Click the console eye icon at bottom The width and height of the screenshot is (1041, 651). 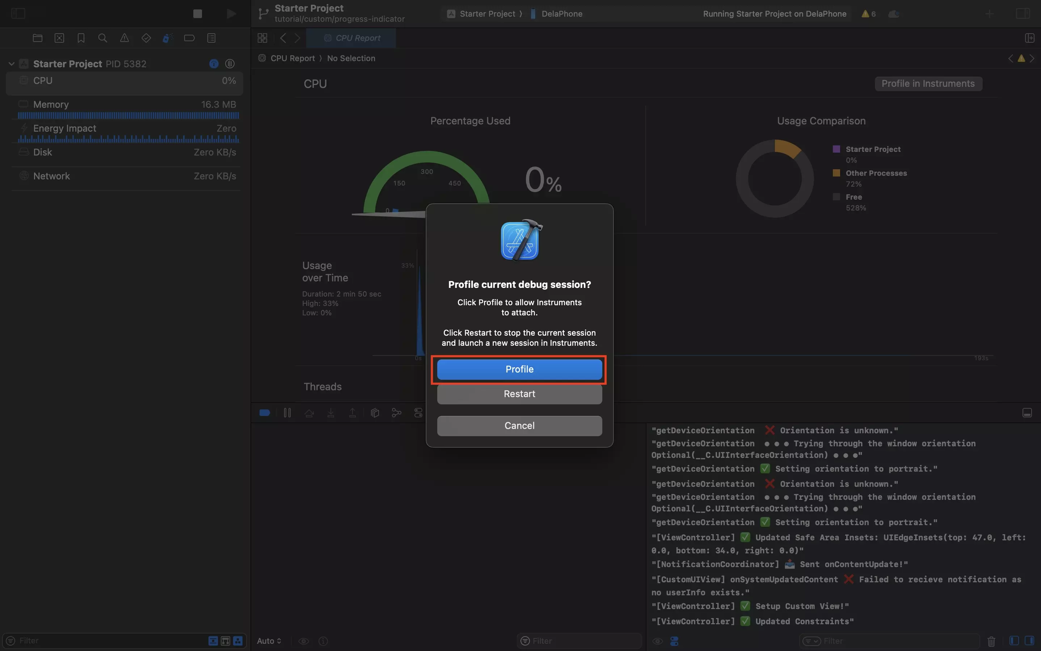(657, 641)
